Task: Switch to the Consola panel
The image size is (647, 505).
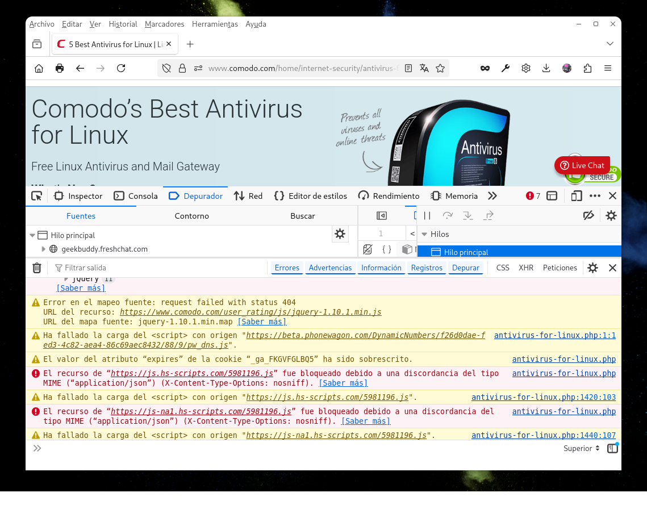Action: [136, 196]
